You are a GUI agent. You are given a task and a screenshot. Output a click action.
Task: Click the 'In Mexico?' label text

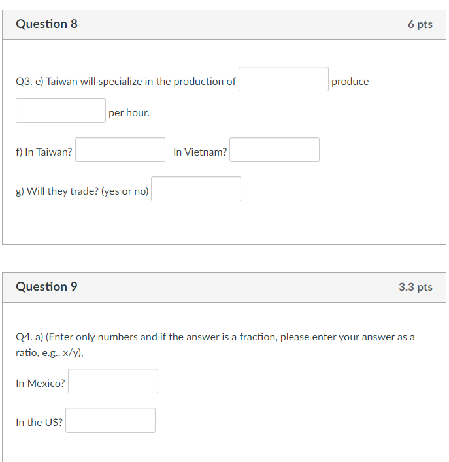[41, 384]
